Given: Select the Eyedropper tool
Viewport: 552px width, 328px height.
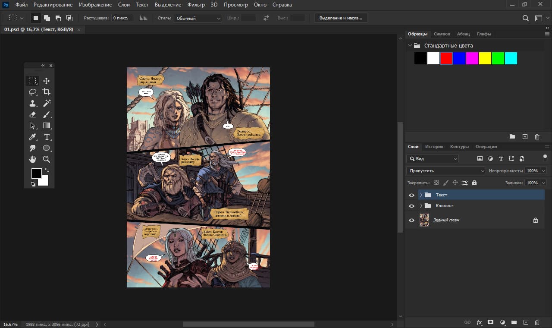Looking at the screenshot, I should pyautogui.click(x=32, y=137).
